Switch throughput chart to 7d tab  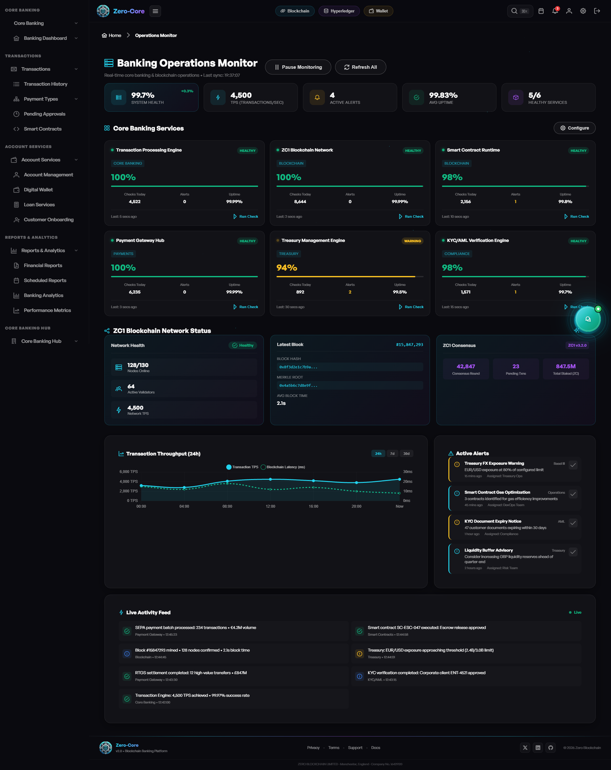coord(392,454)
